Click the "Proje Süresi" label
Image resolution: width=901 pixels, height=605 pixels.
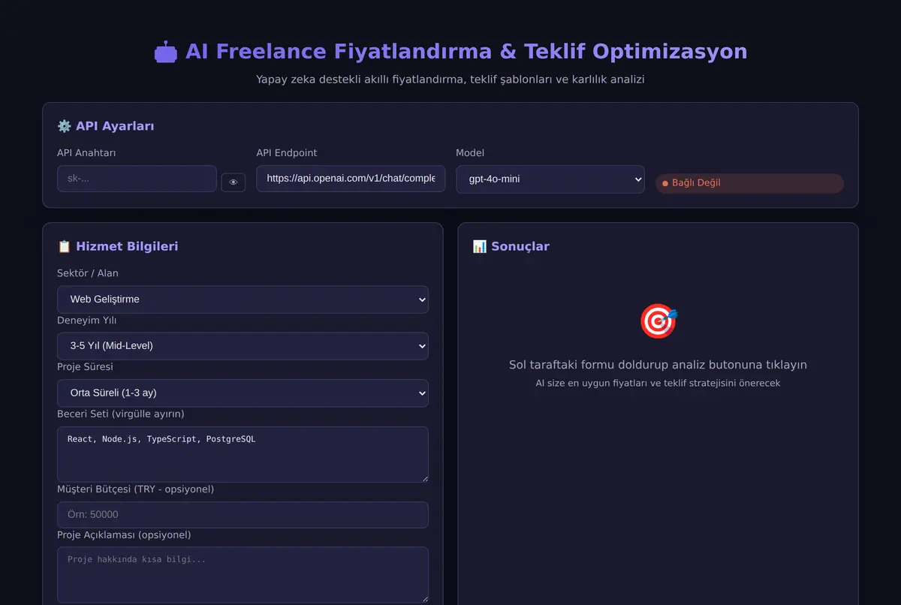pyautogui.click(x=85, y=367)
